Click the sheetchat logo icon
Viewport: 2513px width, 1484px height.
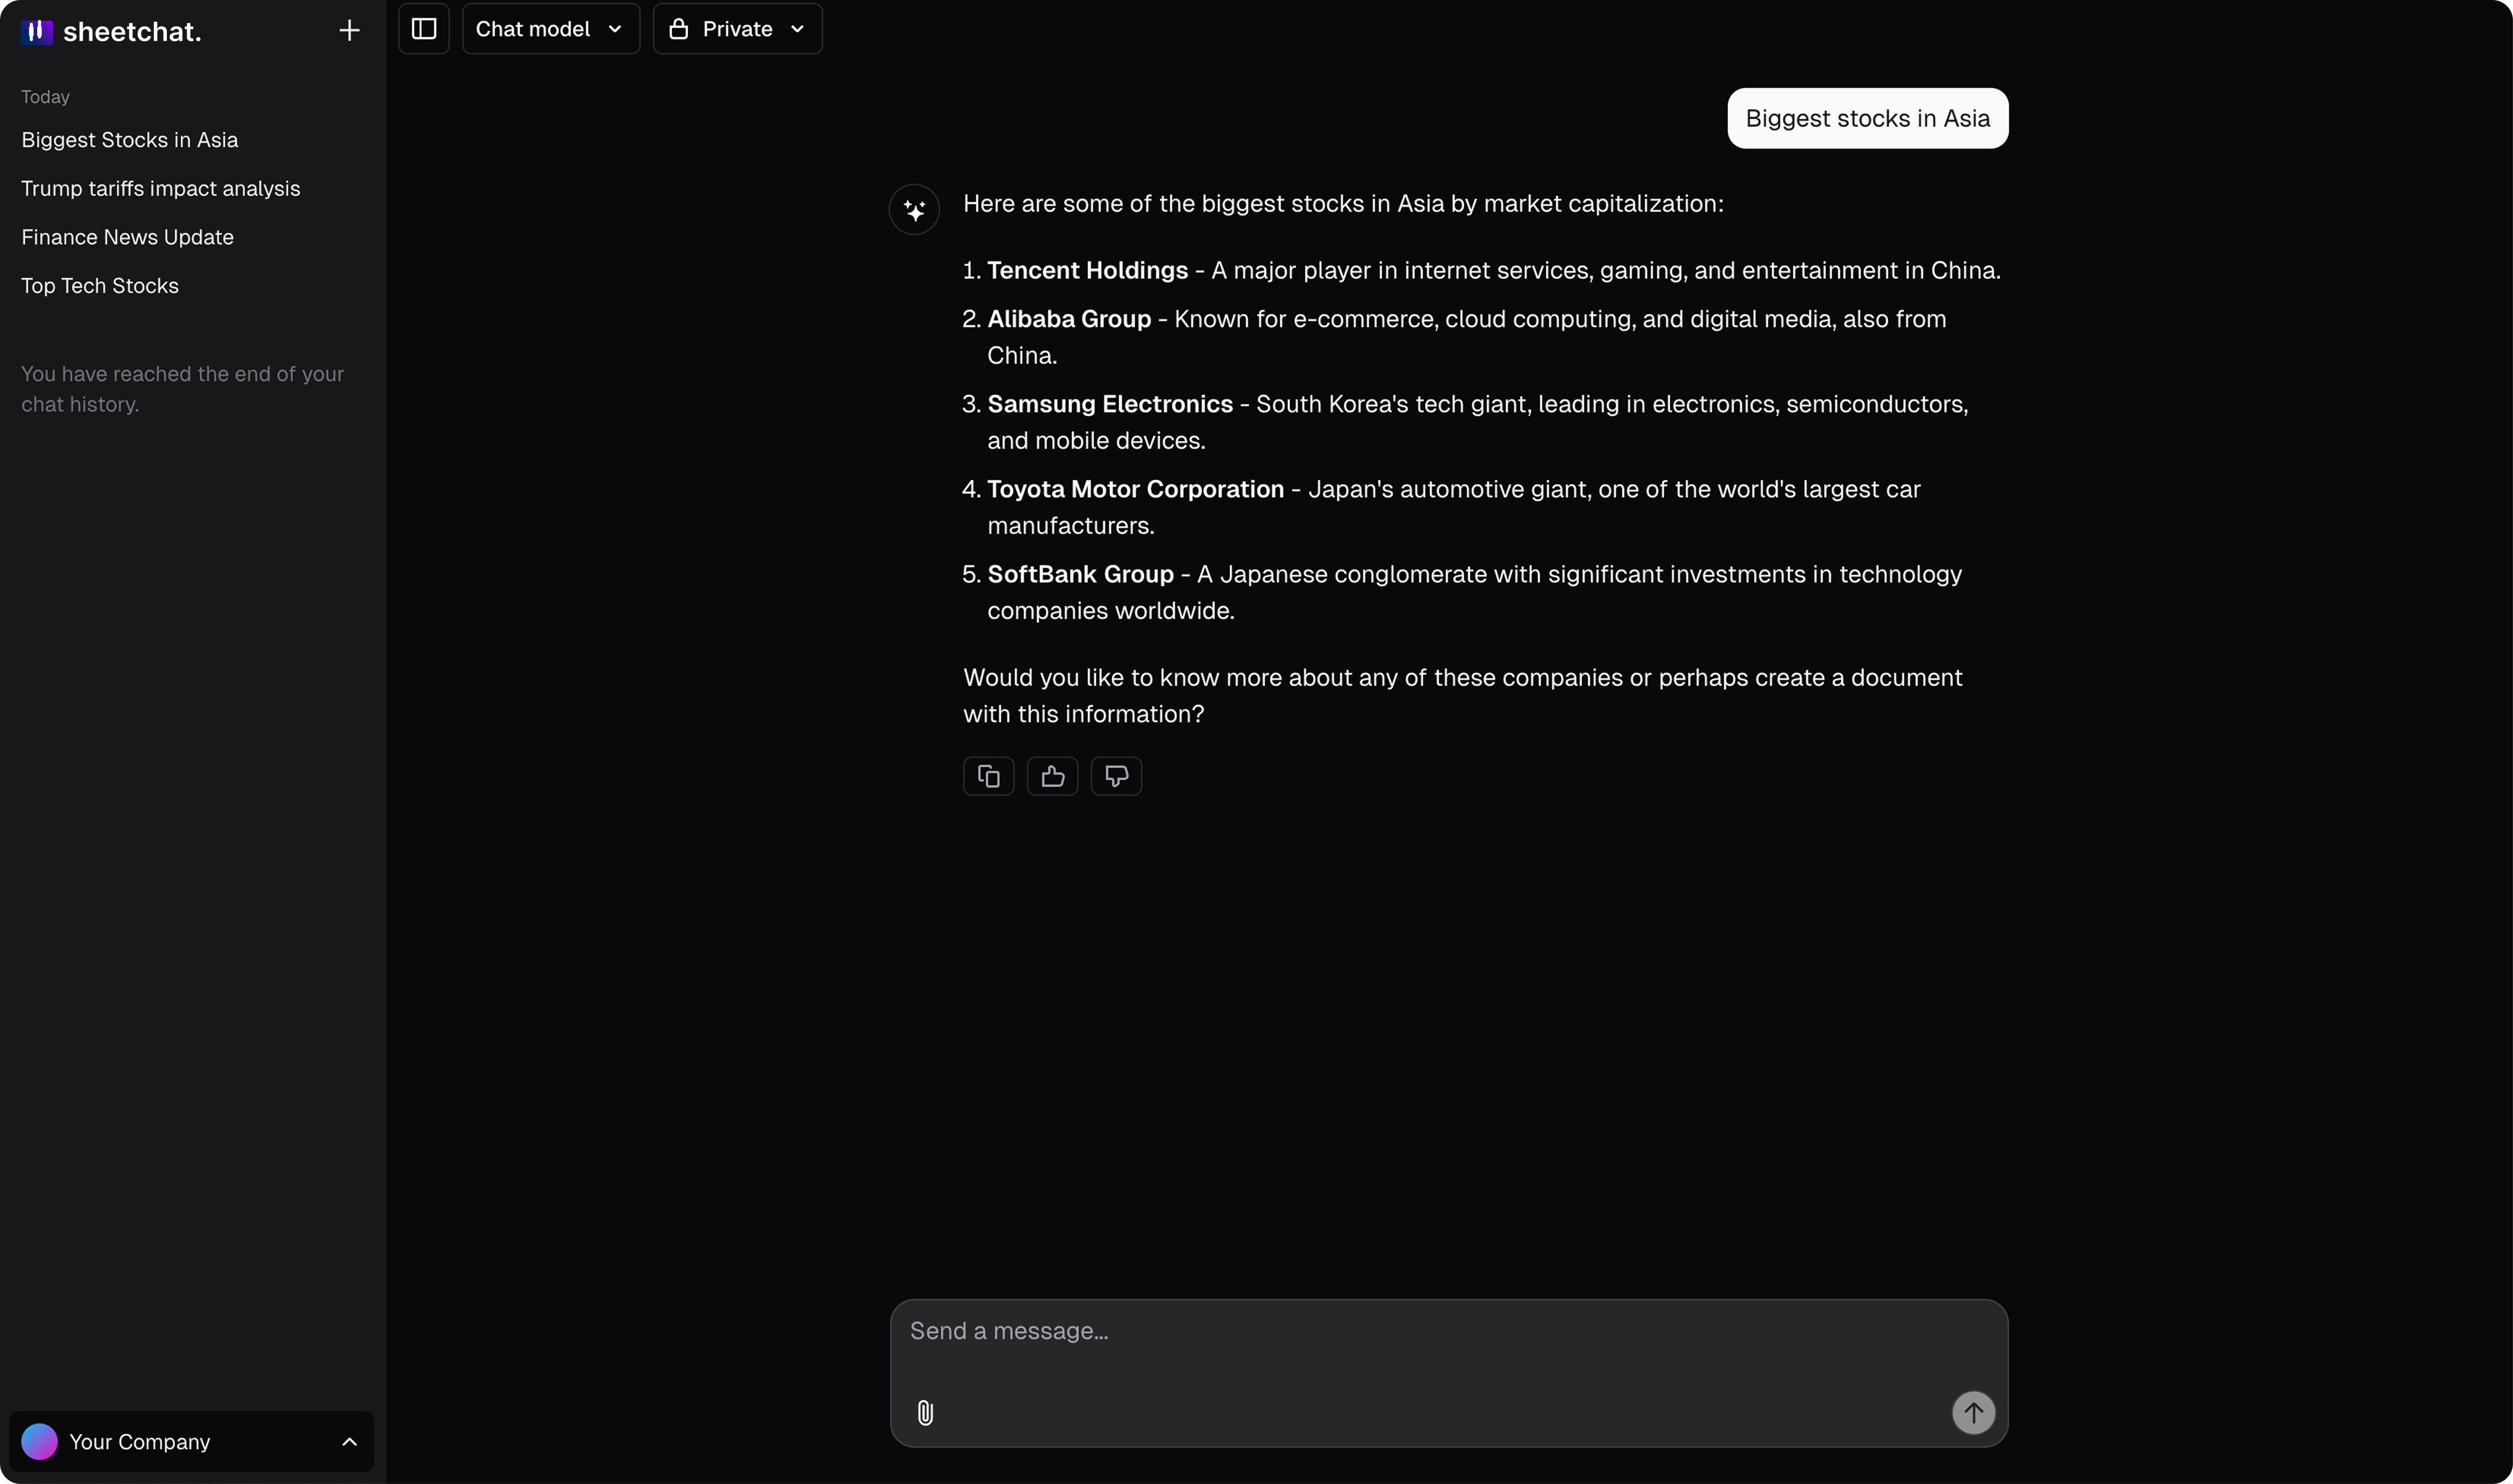(x=37, y=31)
